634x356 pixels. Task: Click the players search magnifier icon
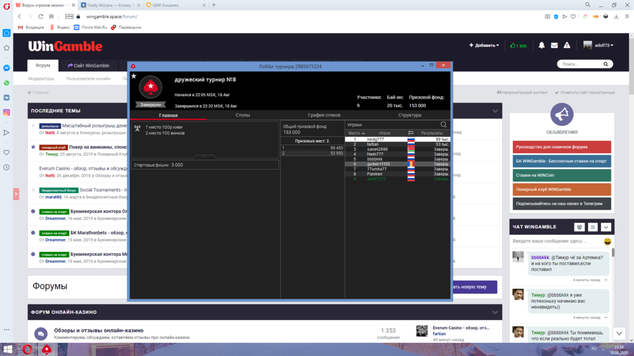pyautogui.click(x=443, y=125)
